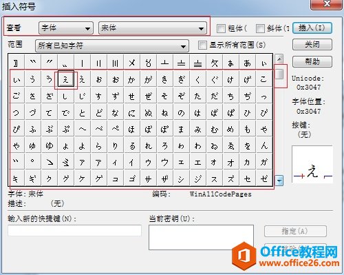The height and width of the screenshot is (275, 344).
Task: Pick the hiragana さ cell
Action: tap(32, 96)
